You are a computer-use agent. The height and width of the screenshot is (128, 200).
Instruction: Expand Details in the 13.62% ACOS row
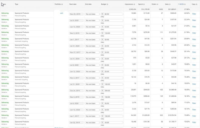pyautogui.click(x=4, y=124)
